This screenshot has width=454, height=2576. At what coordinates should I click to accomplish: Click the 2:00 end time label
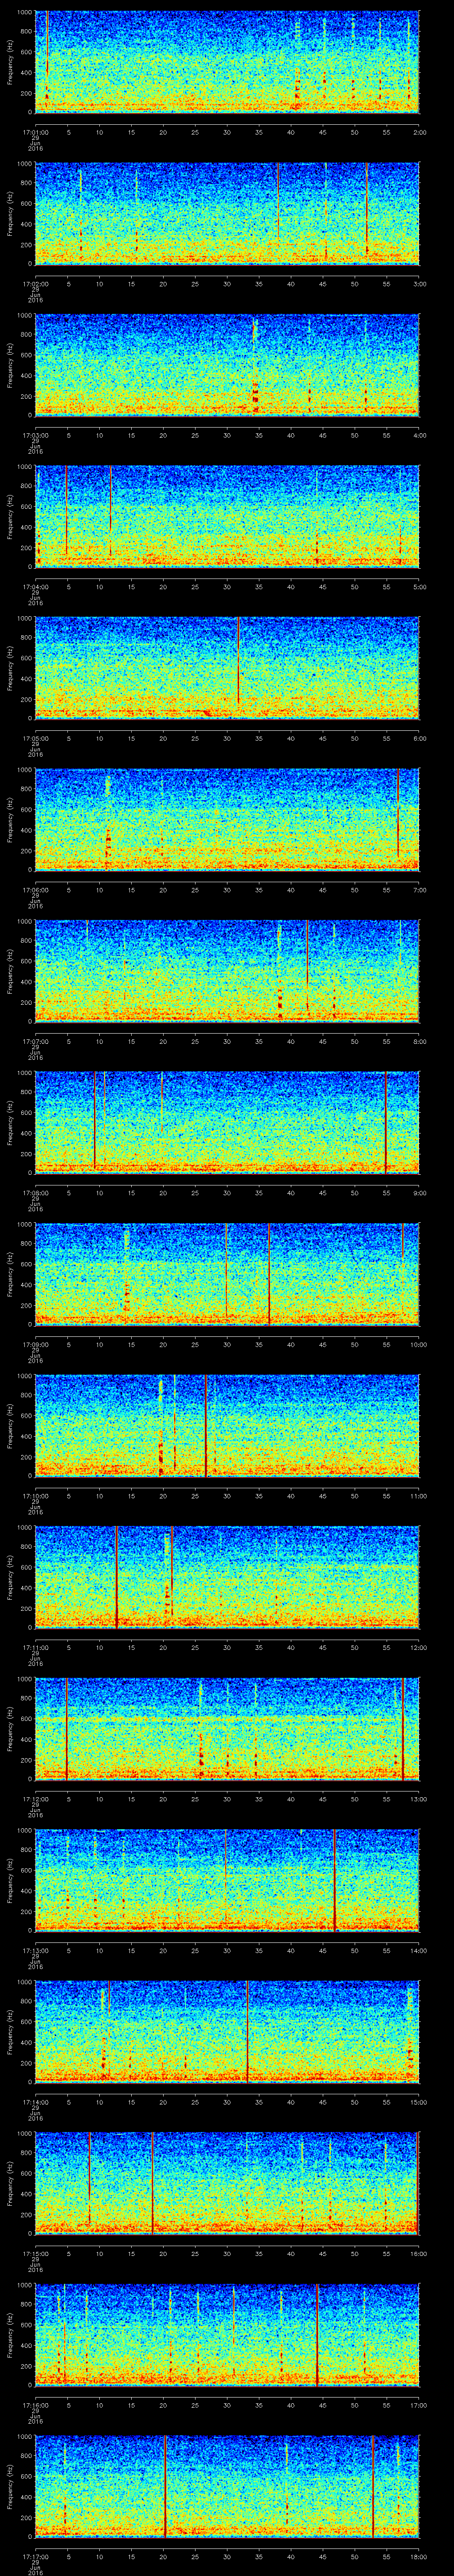(x=419, y=132)
